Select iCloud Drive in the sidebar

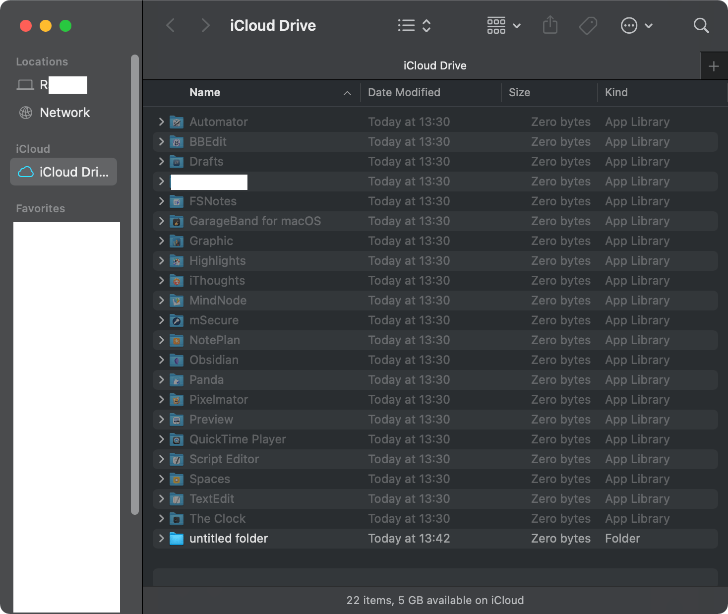coord(63,172)
